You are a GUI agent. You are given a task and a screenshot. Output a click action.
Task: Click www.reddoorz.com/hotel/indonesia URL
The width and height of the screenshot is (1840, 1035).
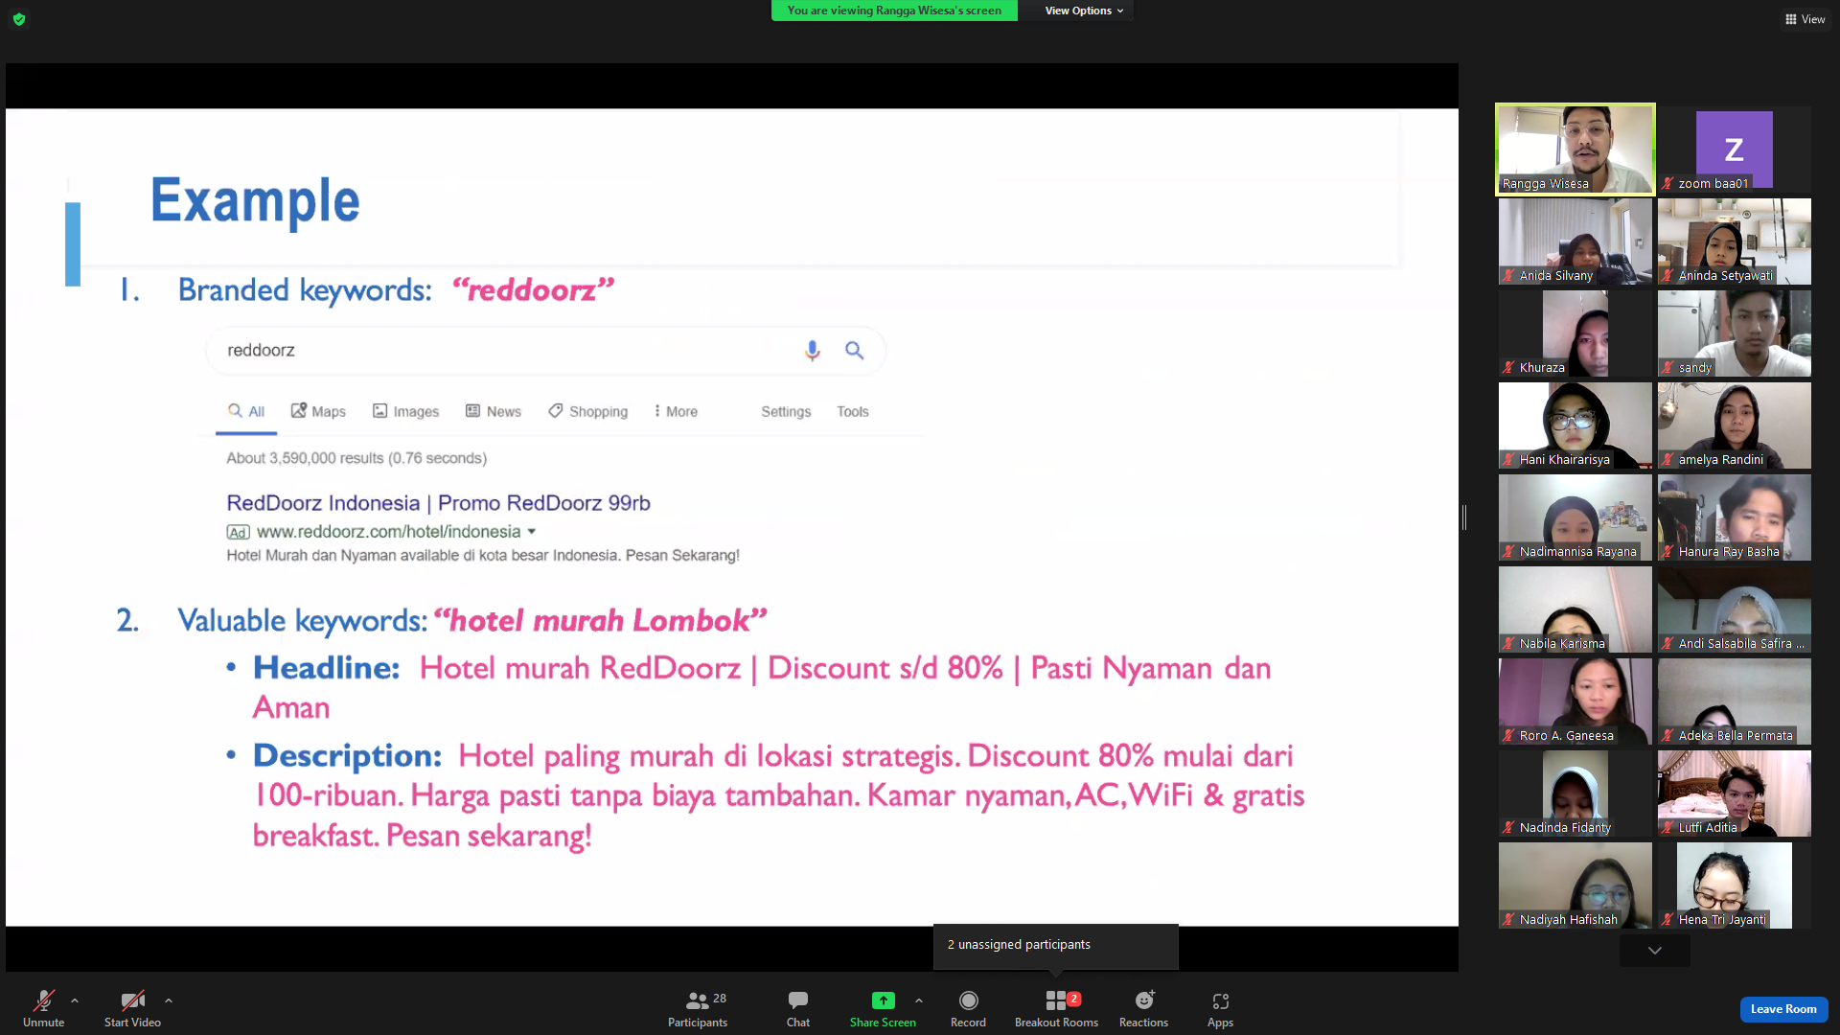(388, 532)
